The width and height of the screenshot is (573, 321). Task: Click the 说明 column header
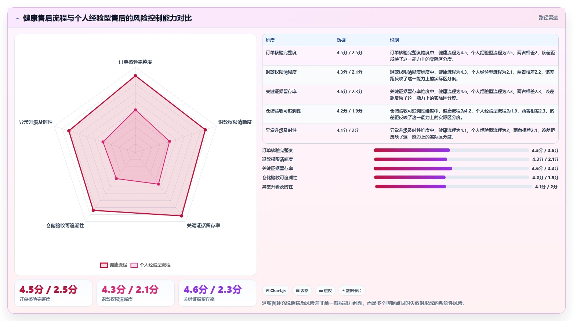[394, 40]
